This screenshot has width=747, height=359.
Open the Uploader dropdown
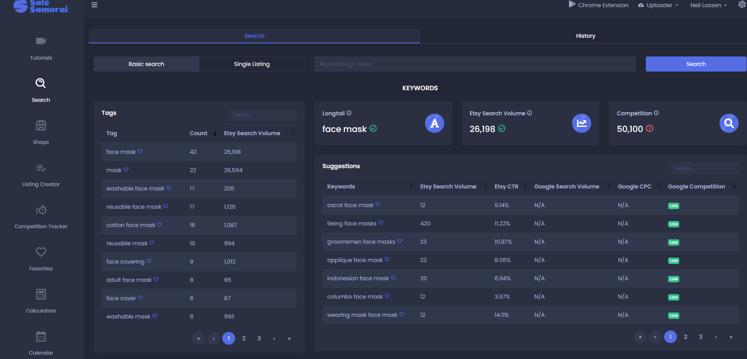pyautogui.click(x=658, y=5)
